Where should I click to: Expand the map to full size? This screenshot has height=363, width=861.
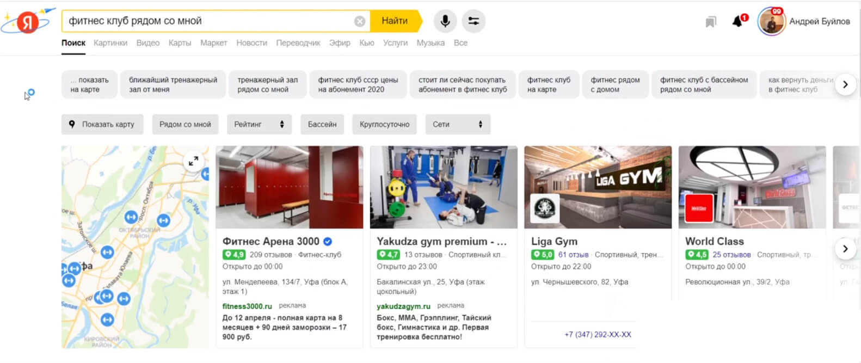point(193,161)
